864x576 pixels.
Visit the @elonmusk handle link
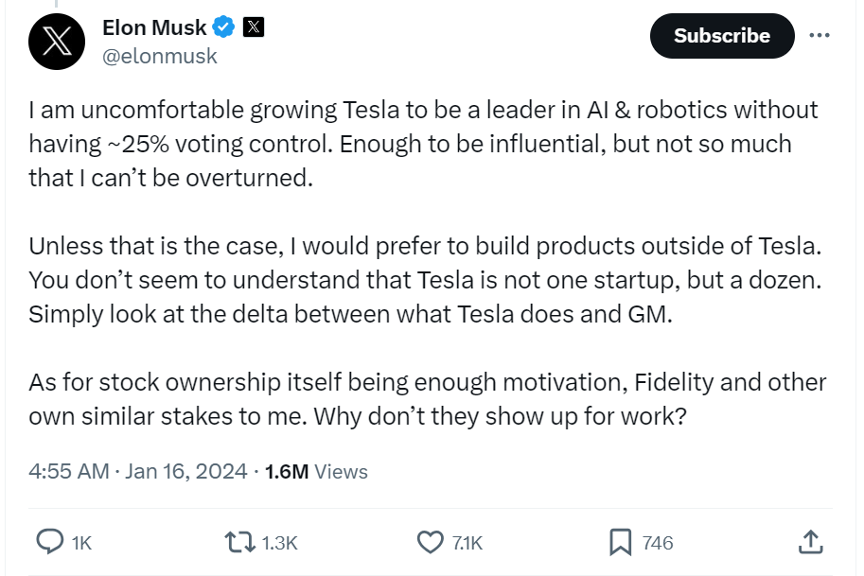(x=159, y=57)
